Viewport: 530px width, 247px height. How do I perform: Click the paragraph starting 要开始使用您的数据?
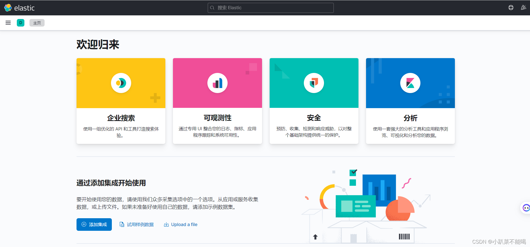tap(167, 203)
